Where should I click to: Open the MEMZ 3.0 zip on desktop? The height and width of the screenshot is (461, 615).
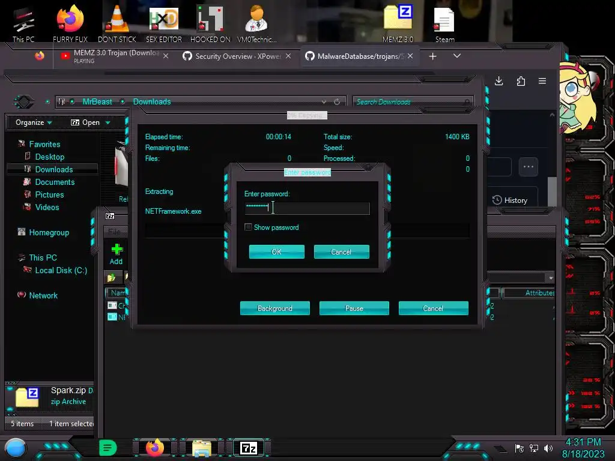(x=398, y=24)
